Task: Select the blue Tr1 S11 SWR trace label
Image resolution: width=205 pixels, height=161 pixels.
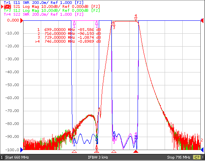Action: (x=44, y=2)
